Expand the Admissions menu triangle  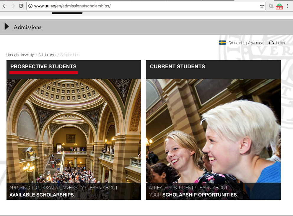click(x=6, y=27)
